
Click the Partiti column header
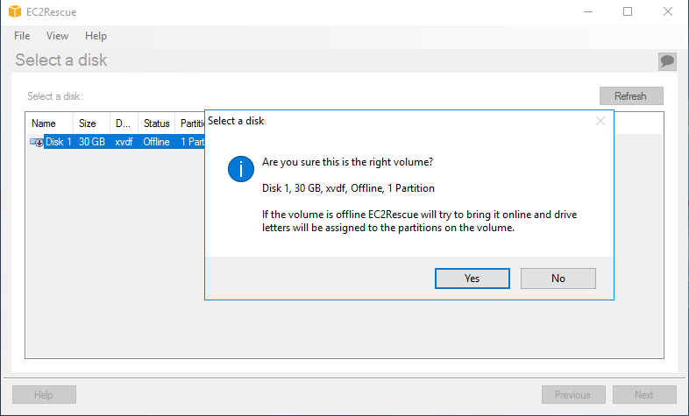coord(190,123)
